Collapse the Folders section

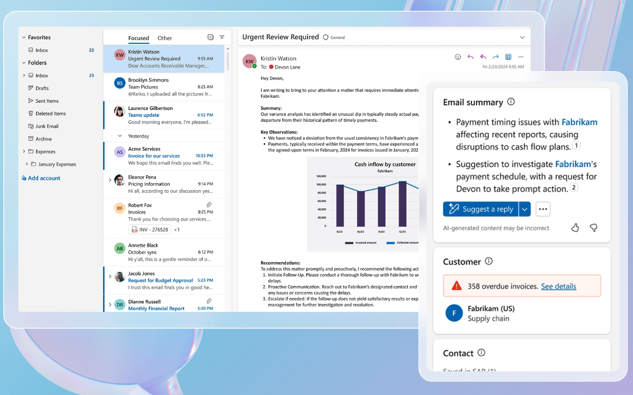pos(24,63)
